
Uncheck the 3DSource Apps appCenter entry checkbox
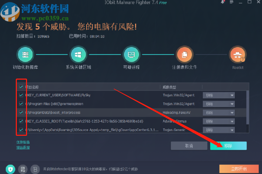coord(21,130)
